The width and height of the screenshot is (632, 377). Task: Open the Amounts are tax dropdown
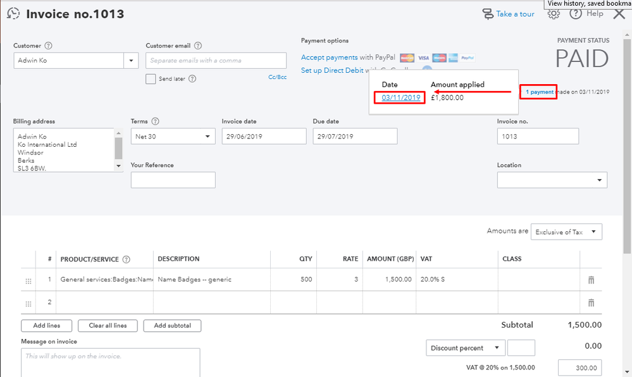pos(566,232)
